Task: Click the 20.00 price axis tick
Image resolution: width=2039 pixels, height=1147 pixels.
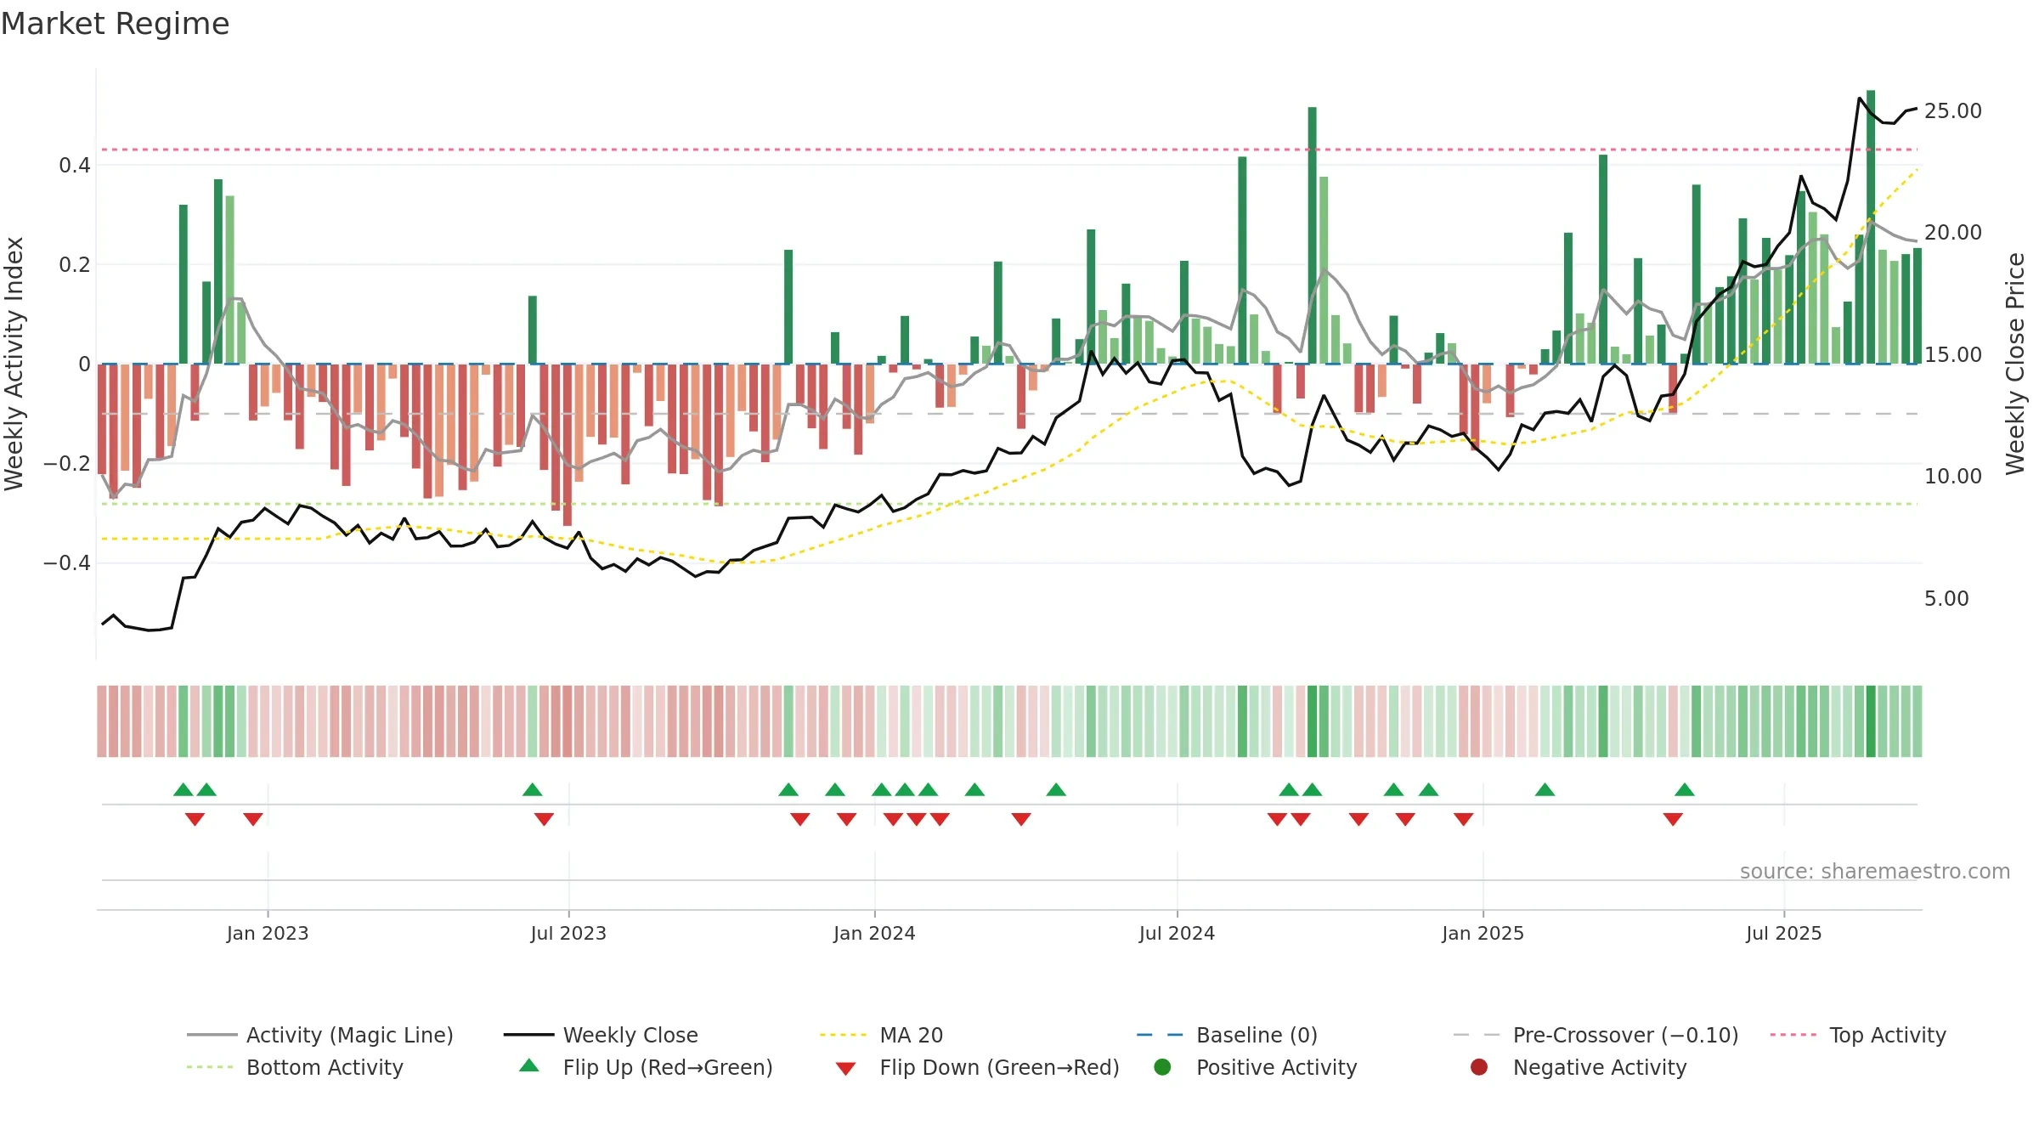Action: coord(1952,233)
